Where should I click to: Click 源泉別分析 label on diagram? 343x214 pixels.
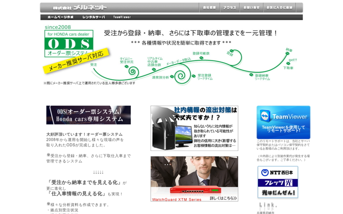coord(160,77)
